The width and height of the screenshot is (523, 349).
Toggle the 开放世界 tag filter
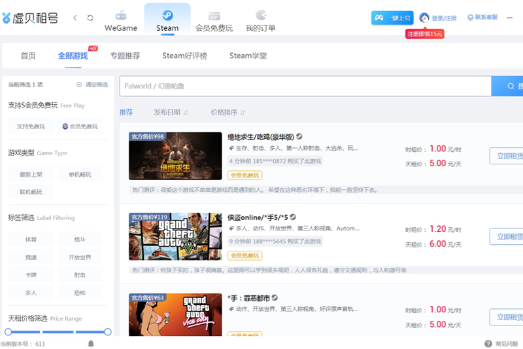point(80,257)
